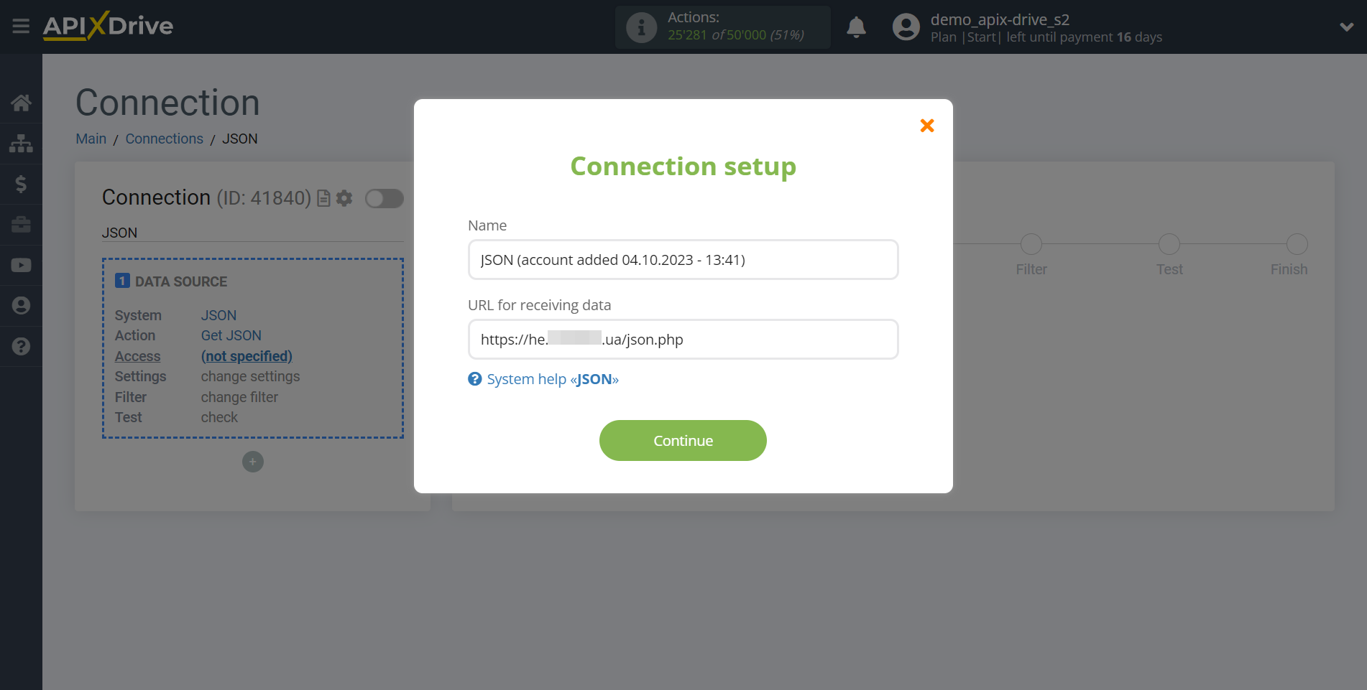Open the notifications bell
Viewport: 1367px width, 690px height.
coord(856,27)
